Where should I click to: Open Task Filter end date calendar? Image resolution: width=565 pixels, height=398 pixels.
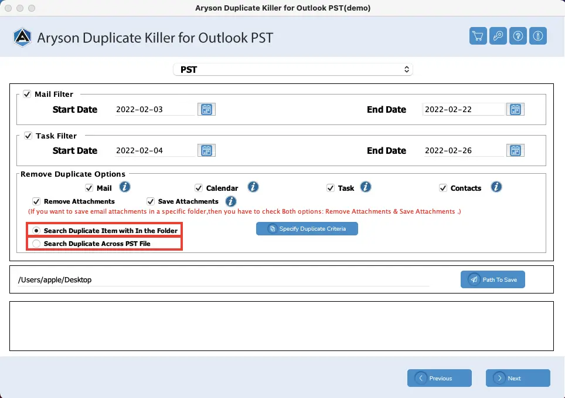[x=515, y=150]
